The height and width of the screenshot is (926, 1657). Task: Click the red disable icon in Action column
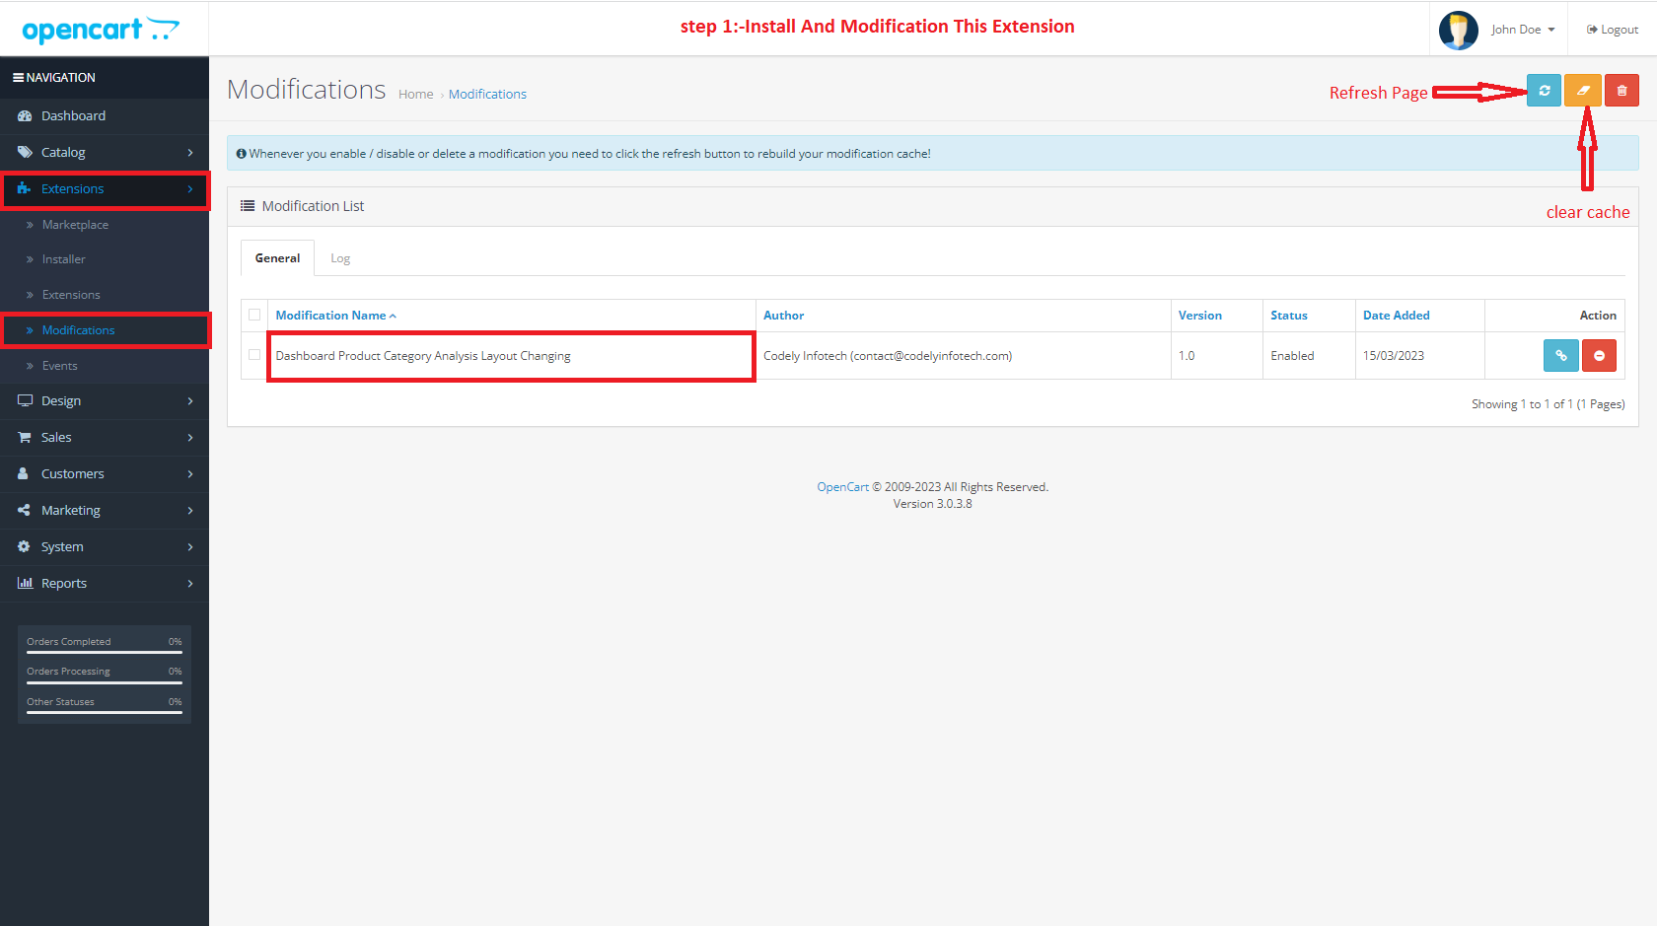(x=1599, y=356)
